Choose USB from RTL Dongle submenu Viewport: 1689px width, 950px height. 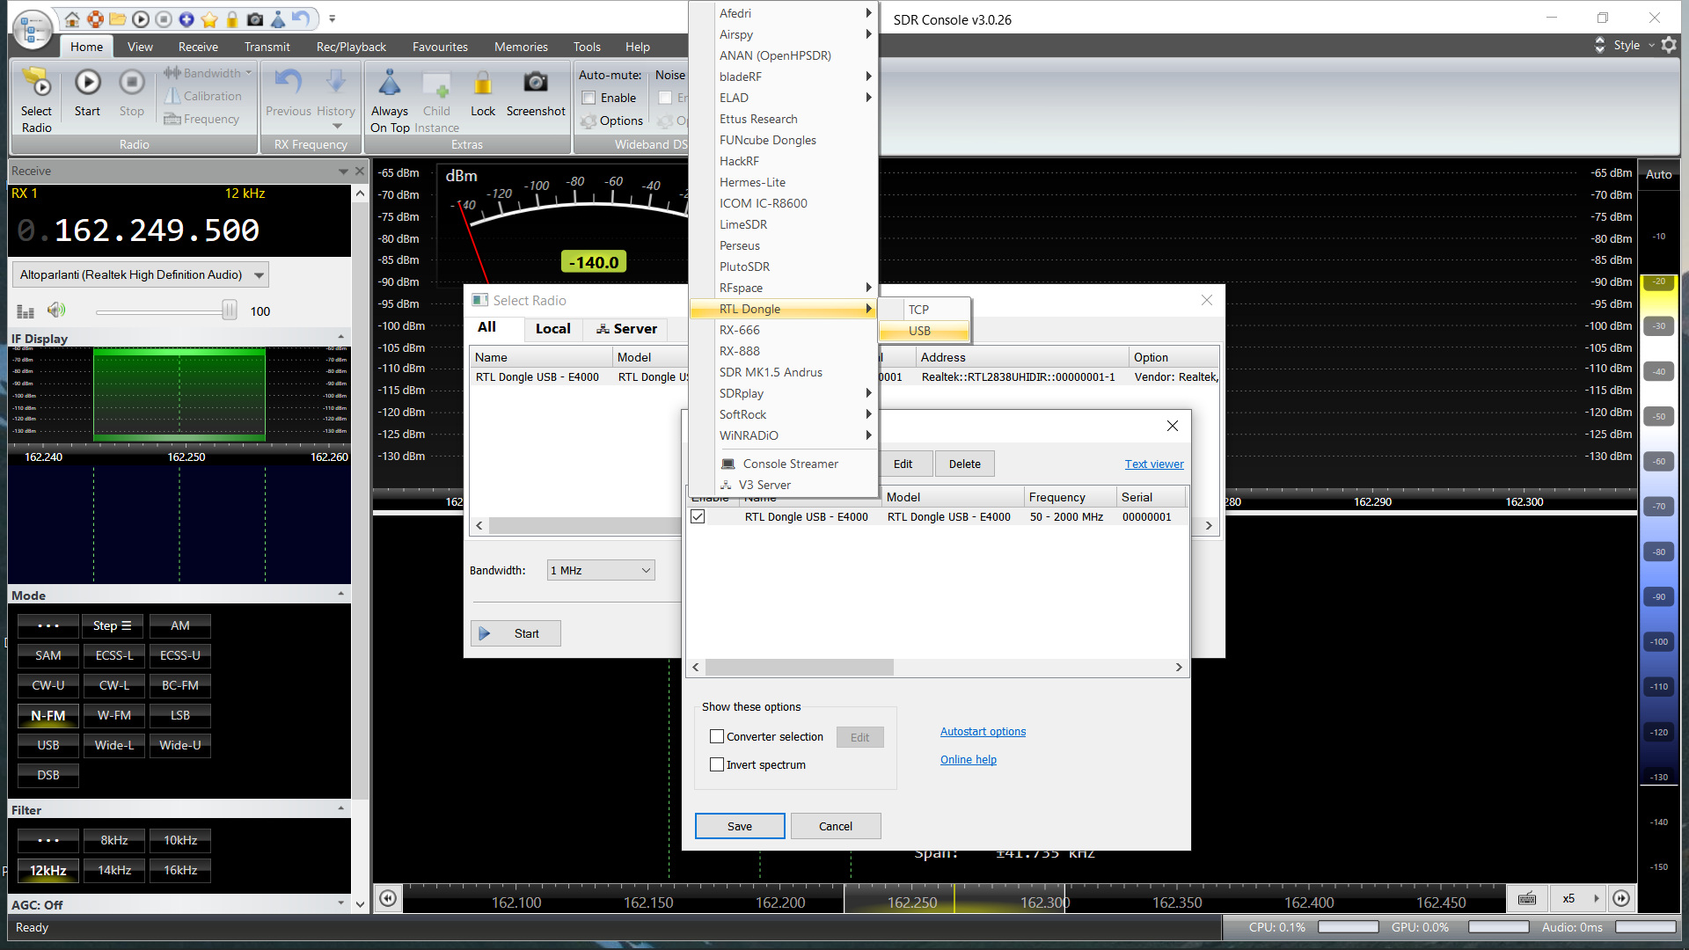click(920, 331)
